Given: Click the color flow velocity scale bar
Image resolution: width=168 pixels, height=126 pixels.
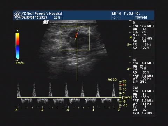Looking at the screenshot, I should (x=17, y=45).
